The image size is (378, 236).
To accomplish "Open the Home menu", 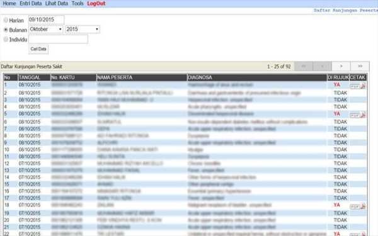I will [x=9, y=3].
